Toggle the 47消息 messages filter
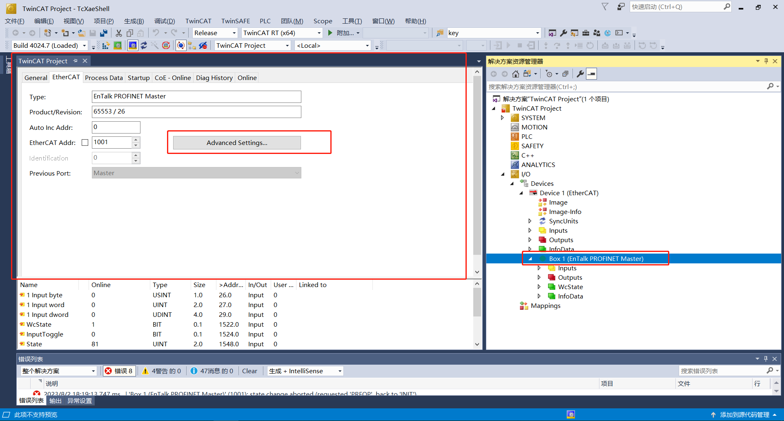The width and height of the screenshot is (784, 421). click(212, 371)
